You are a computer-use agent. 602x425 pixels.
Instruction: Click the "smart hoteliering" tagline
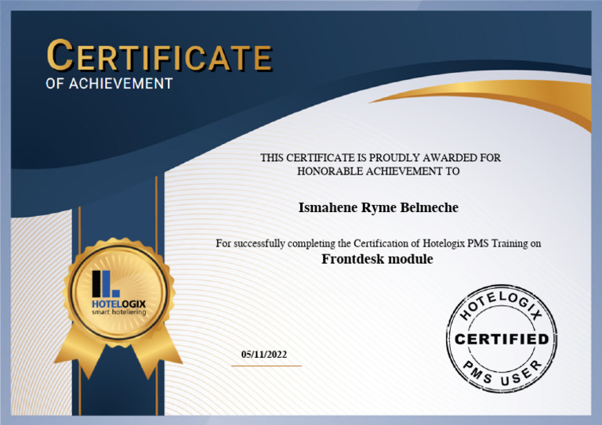tap(118, 312)
